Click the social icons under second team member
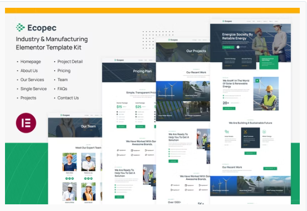Image resolution: width=307 pixels, height=211 pixels. pos(88,179)
